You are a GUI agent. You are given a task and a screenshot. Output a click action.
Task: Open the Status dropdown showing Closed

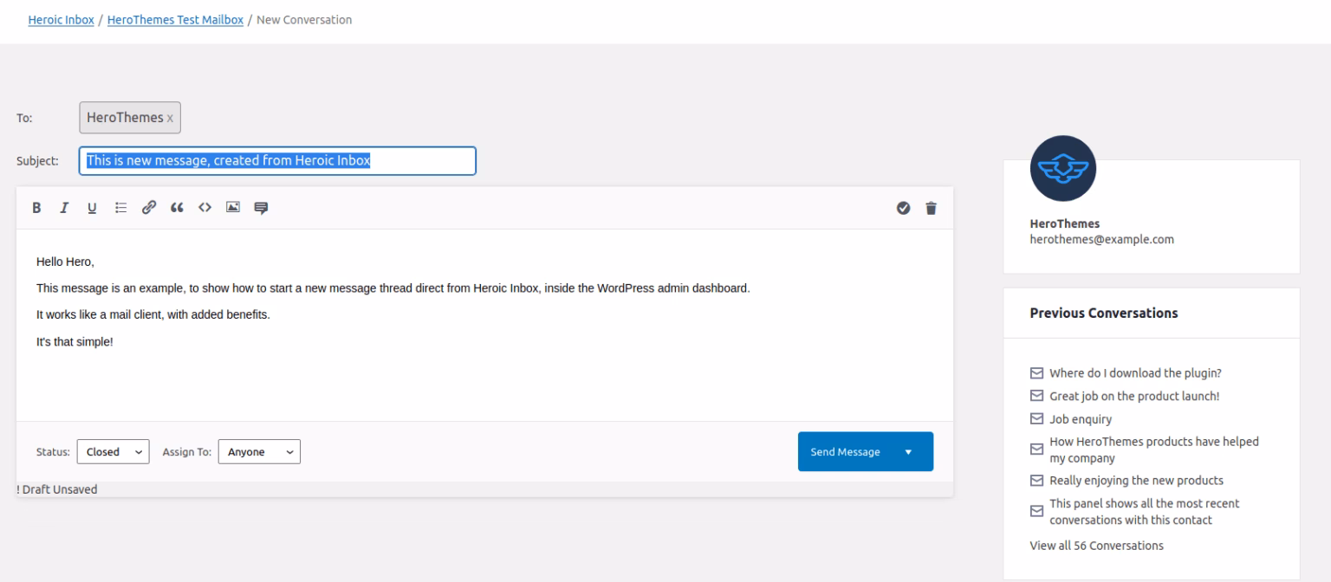tap(114, 452)
